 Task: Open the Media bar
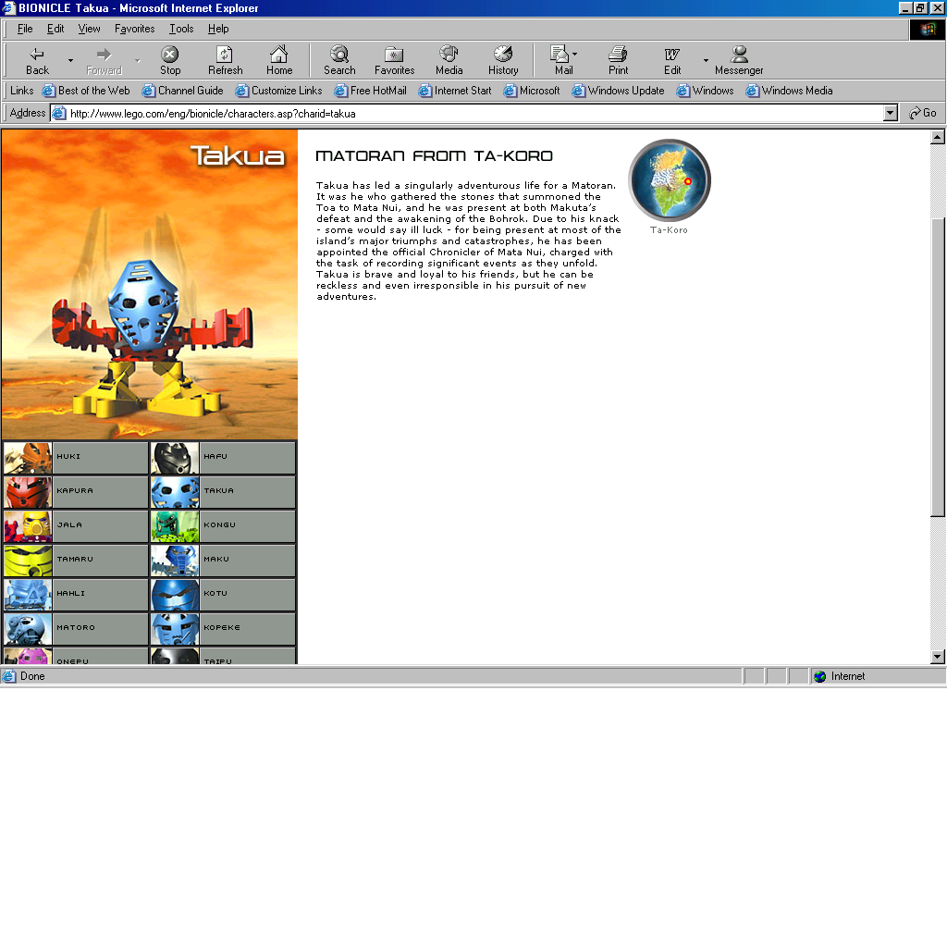[x=449, y=60]
